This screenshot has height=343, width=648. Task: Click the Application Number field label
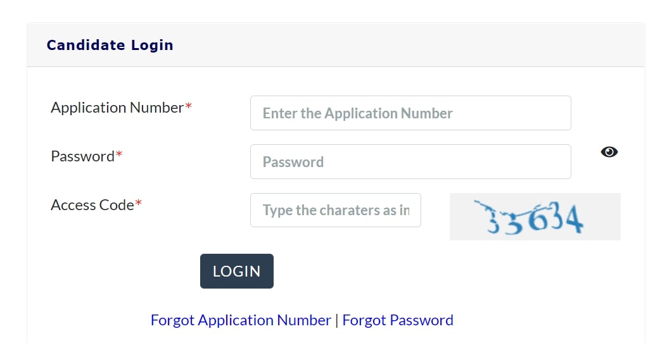pyautogui.click(x=117, y=108)
